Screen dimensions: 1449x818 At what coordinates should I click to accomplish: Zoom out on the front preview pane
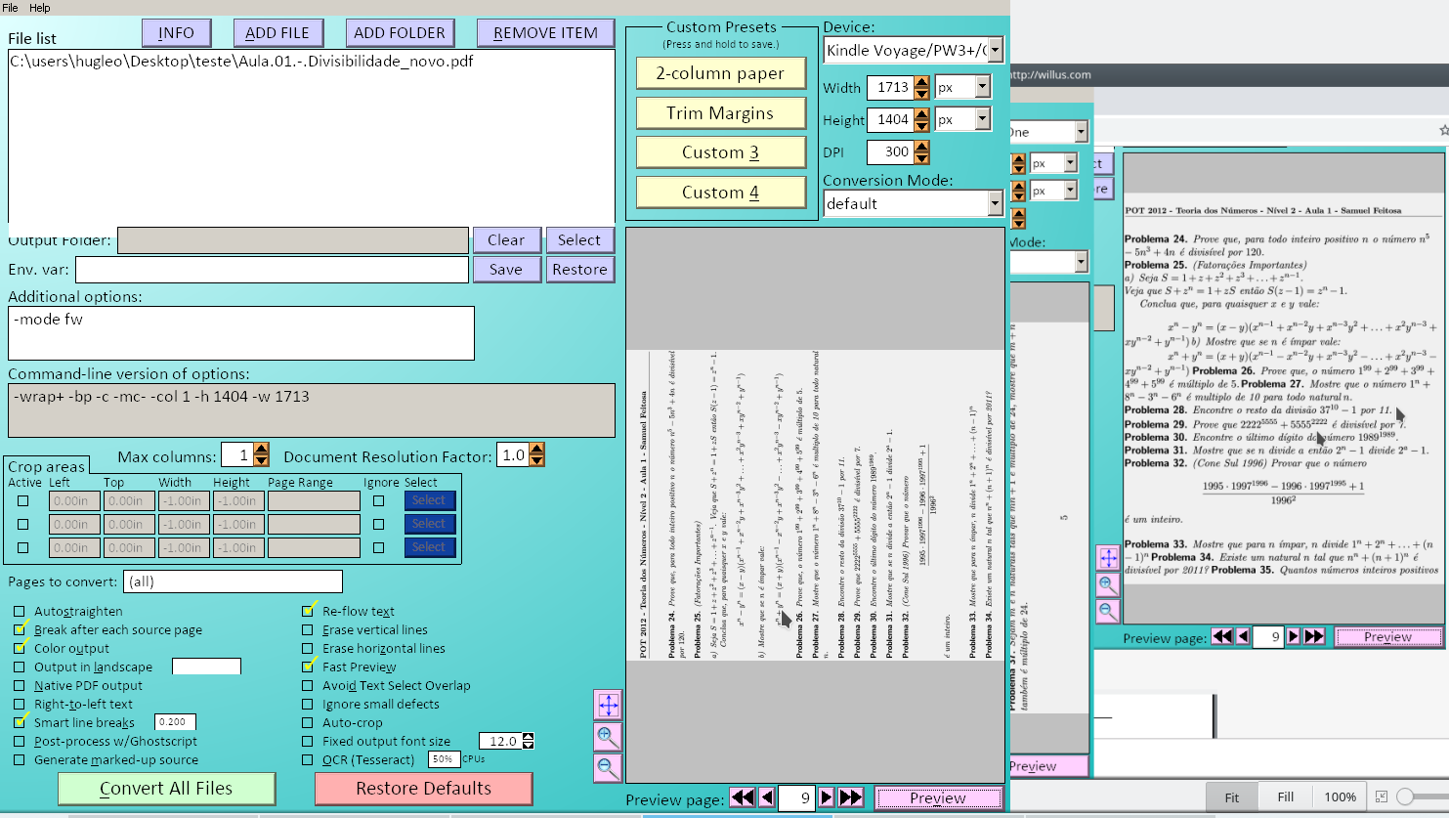tap(608, 768)
